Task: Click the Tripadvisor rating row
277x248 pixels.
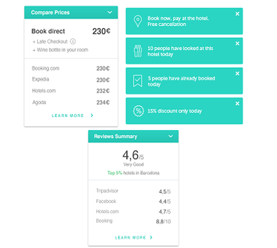Action: tap(133, 191)
